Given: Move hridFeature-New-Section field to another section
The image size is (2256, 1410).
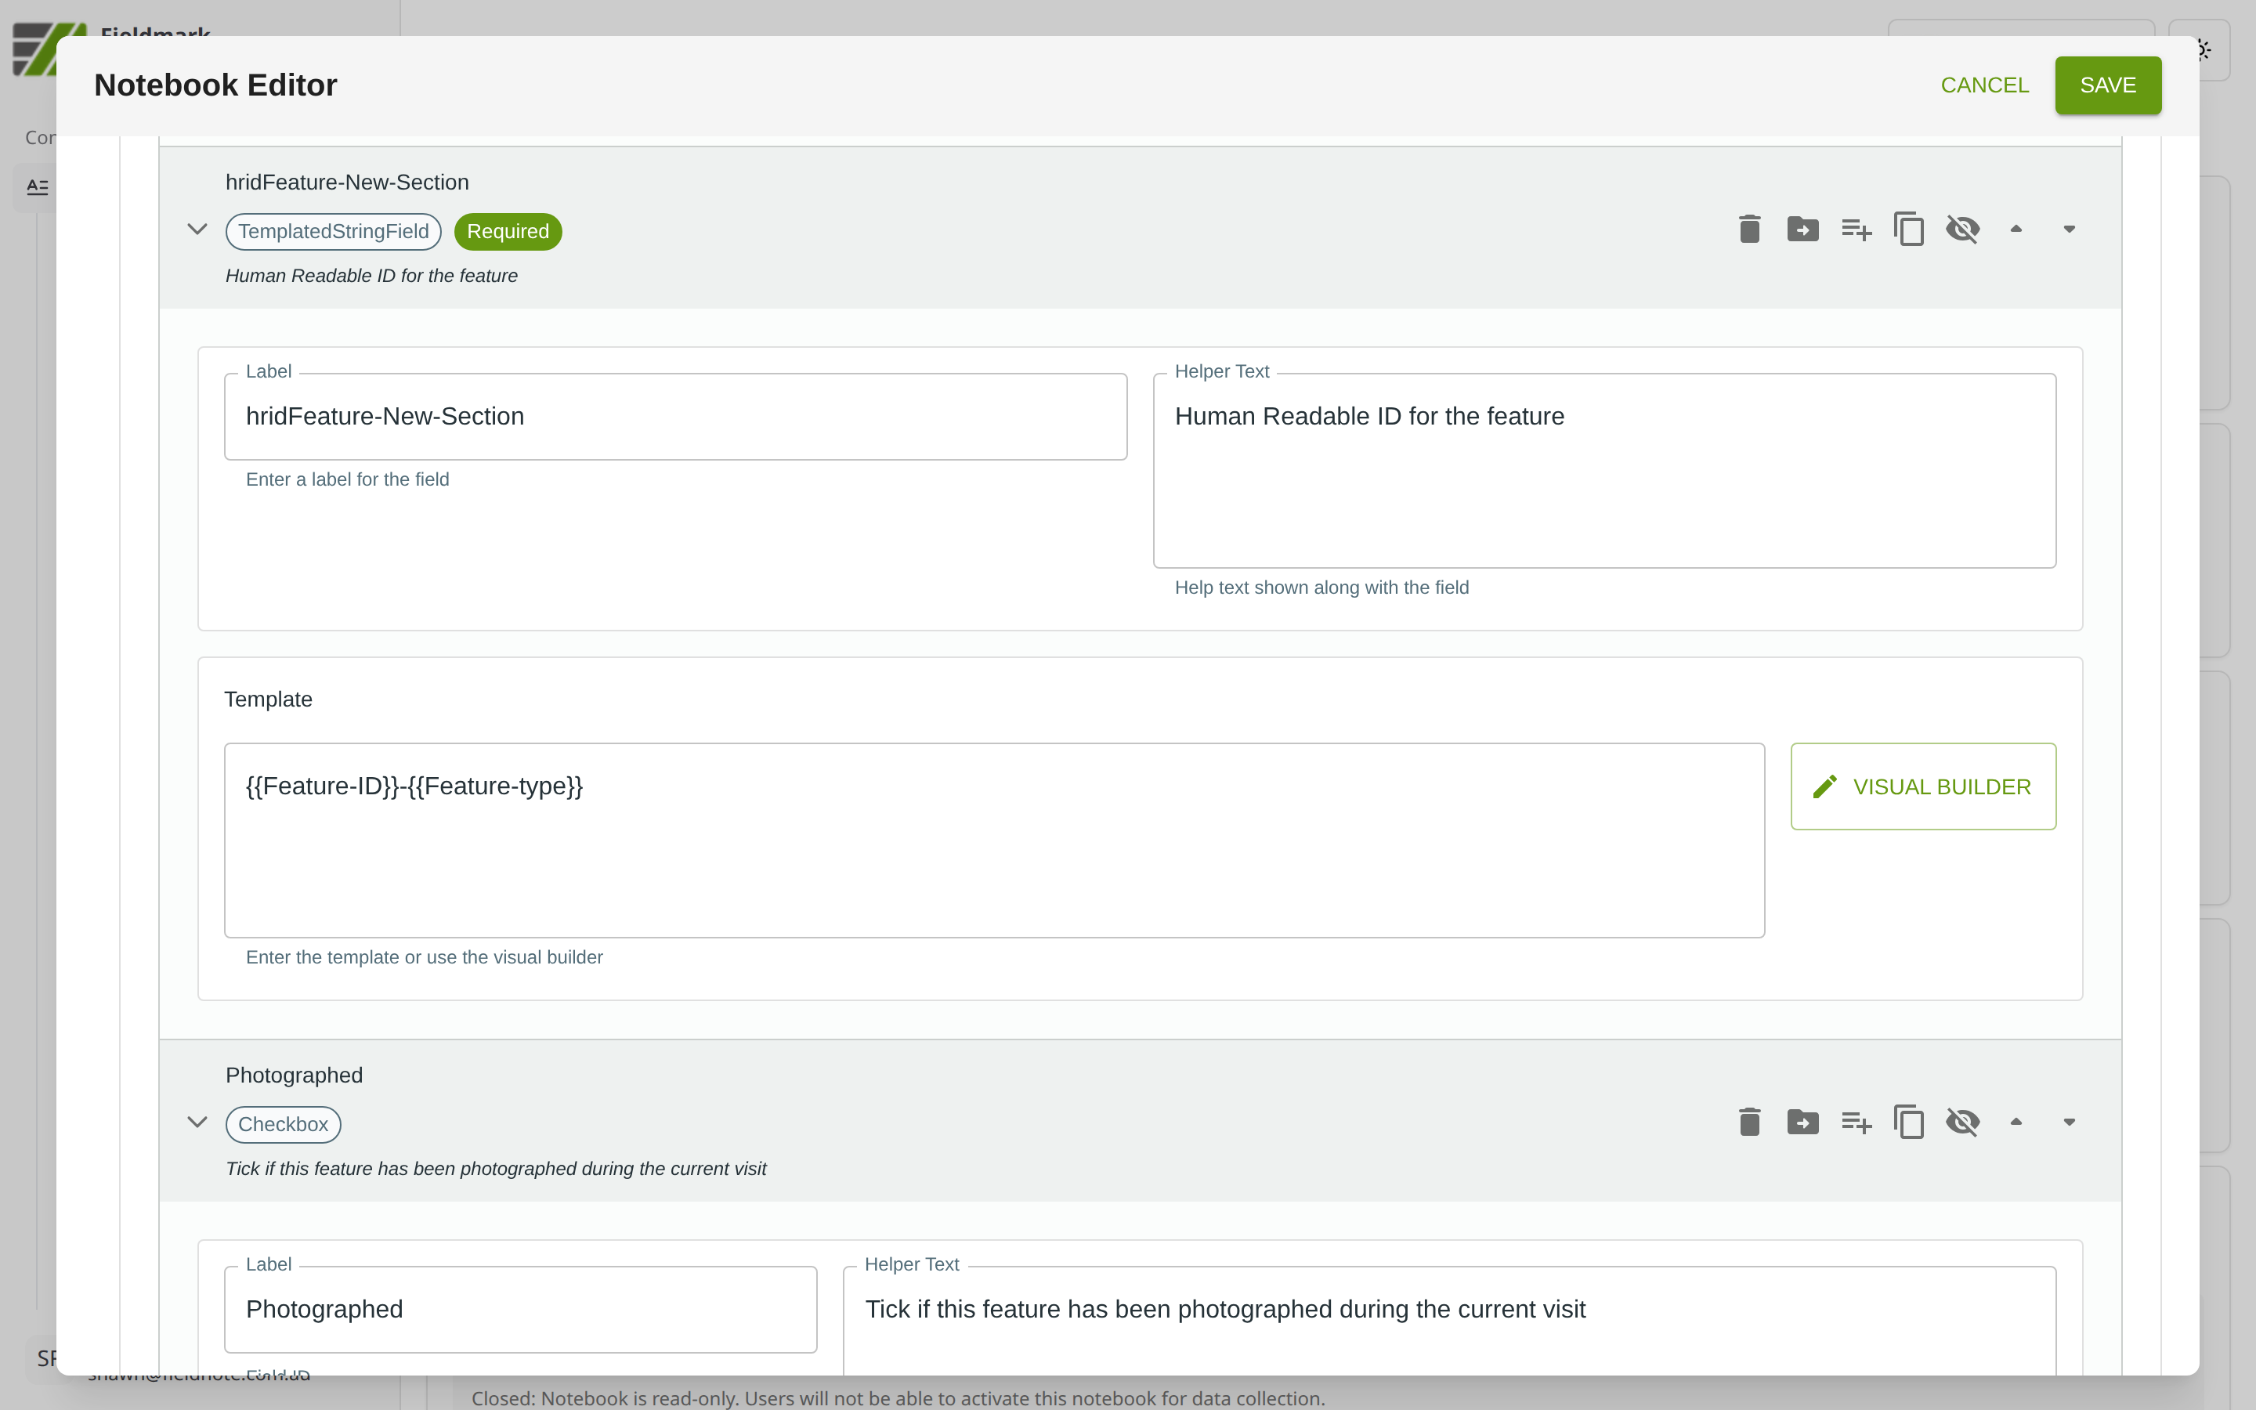Looking at the screenshot, I should 1802,230.
